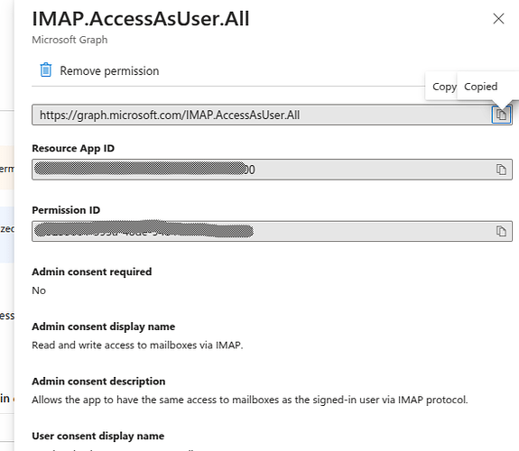Click the Permission ID label
The height and width of the screenshot is (451, 519).
tap(66, 210)
